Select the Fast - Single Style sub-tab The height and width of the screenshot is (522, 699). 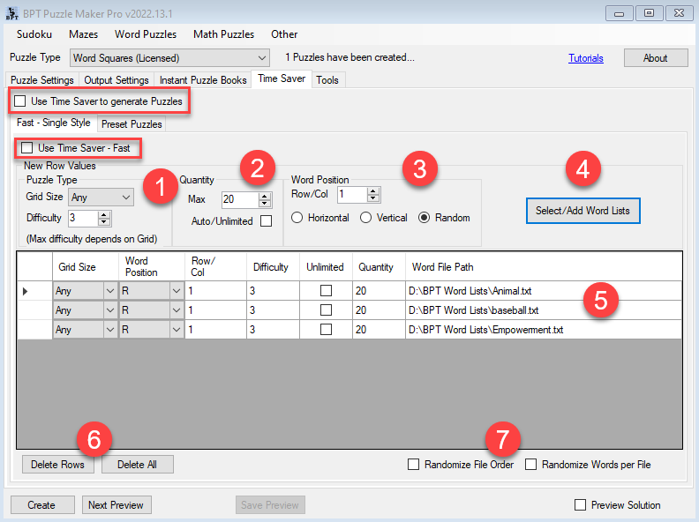tap(54, 123)
